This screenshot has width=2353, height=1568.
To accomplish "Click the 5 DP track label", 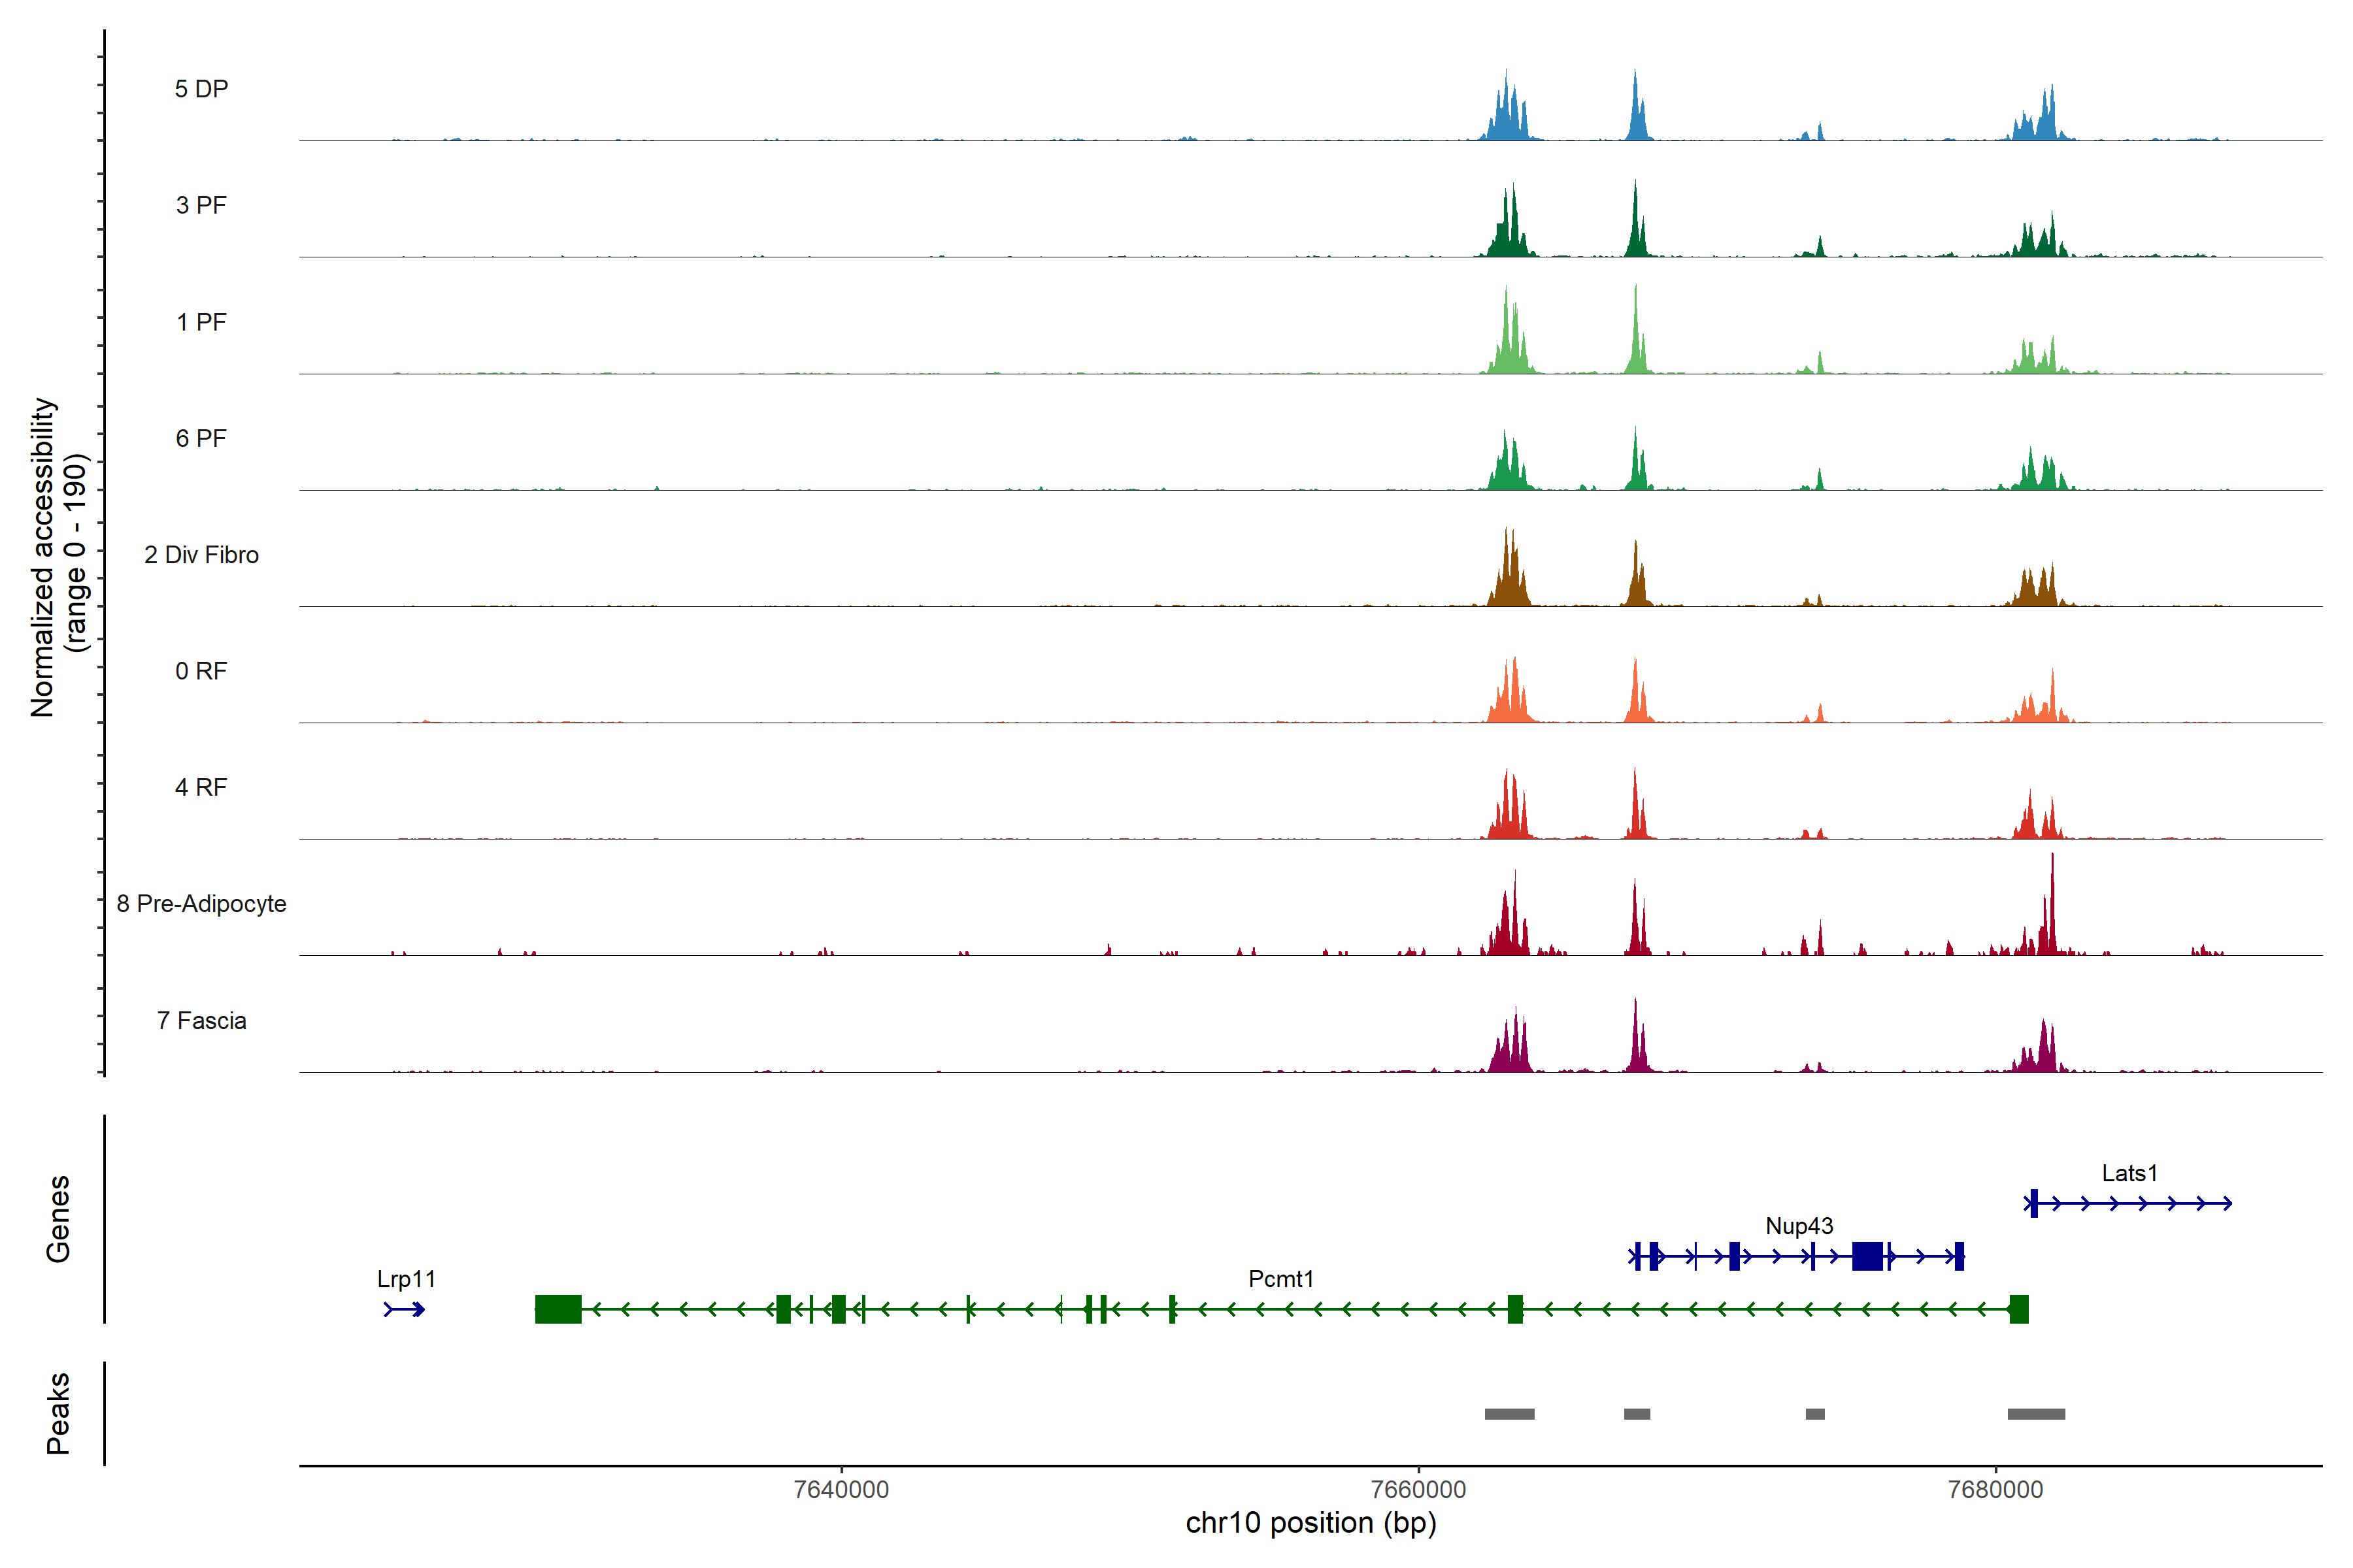I will [201, 89].
